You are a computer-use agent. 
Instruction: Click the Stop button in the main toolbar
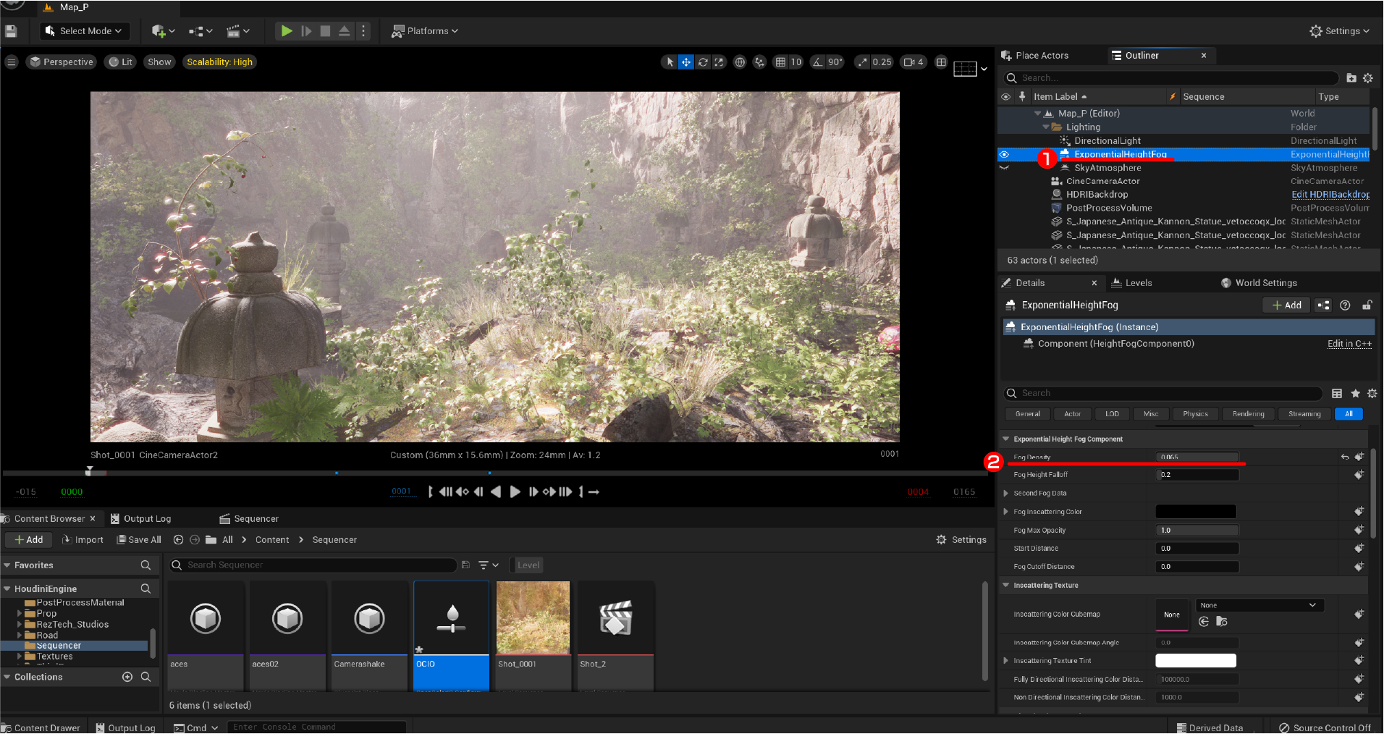pos(326,30)
